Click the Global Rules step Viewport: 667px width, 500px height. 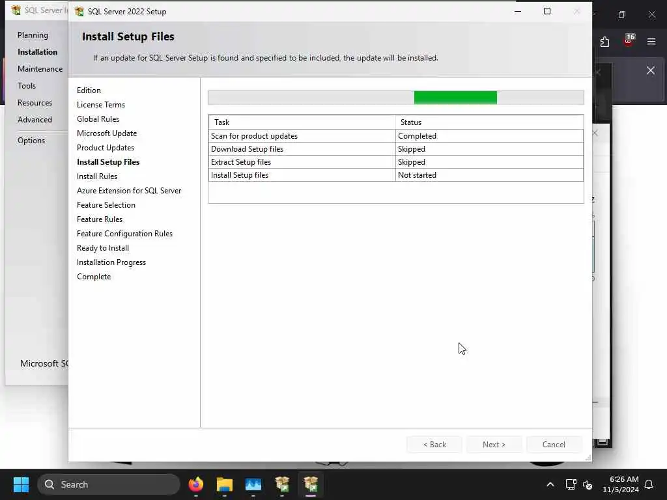pyautogui.click(x=98, y=119)
